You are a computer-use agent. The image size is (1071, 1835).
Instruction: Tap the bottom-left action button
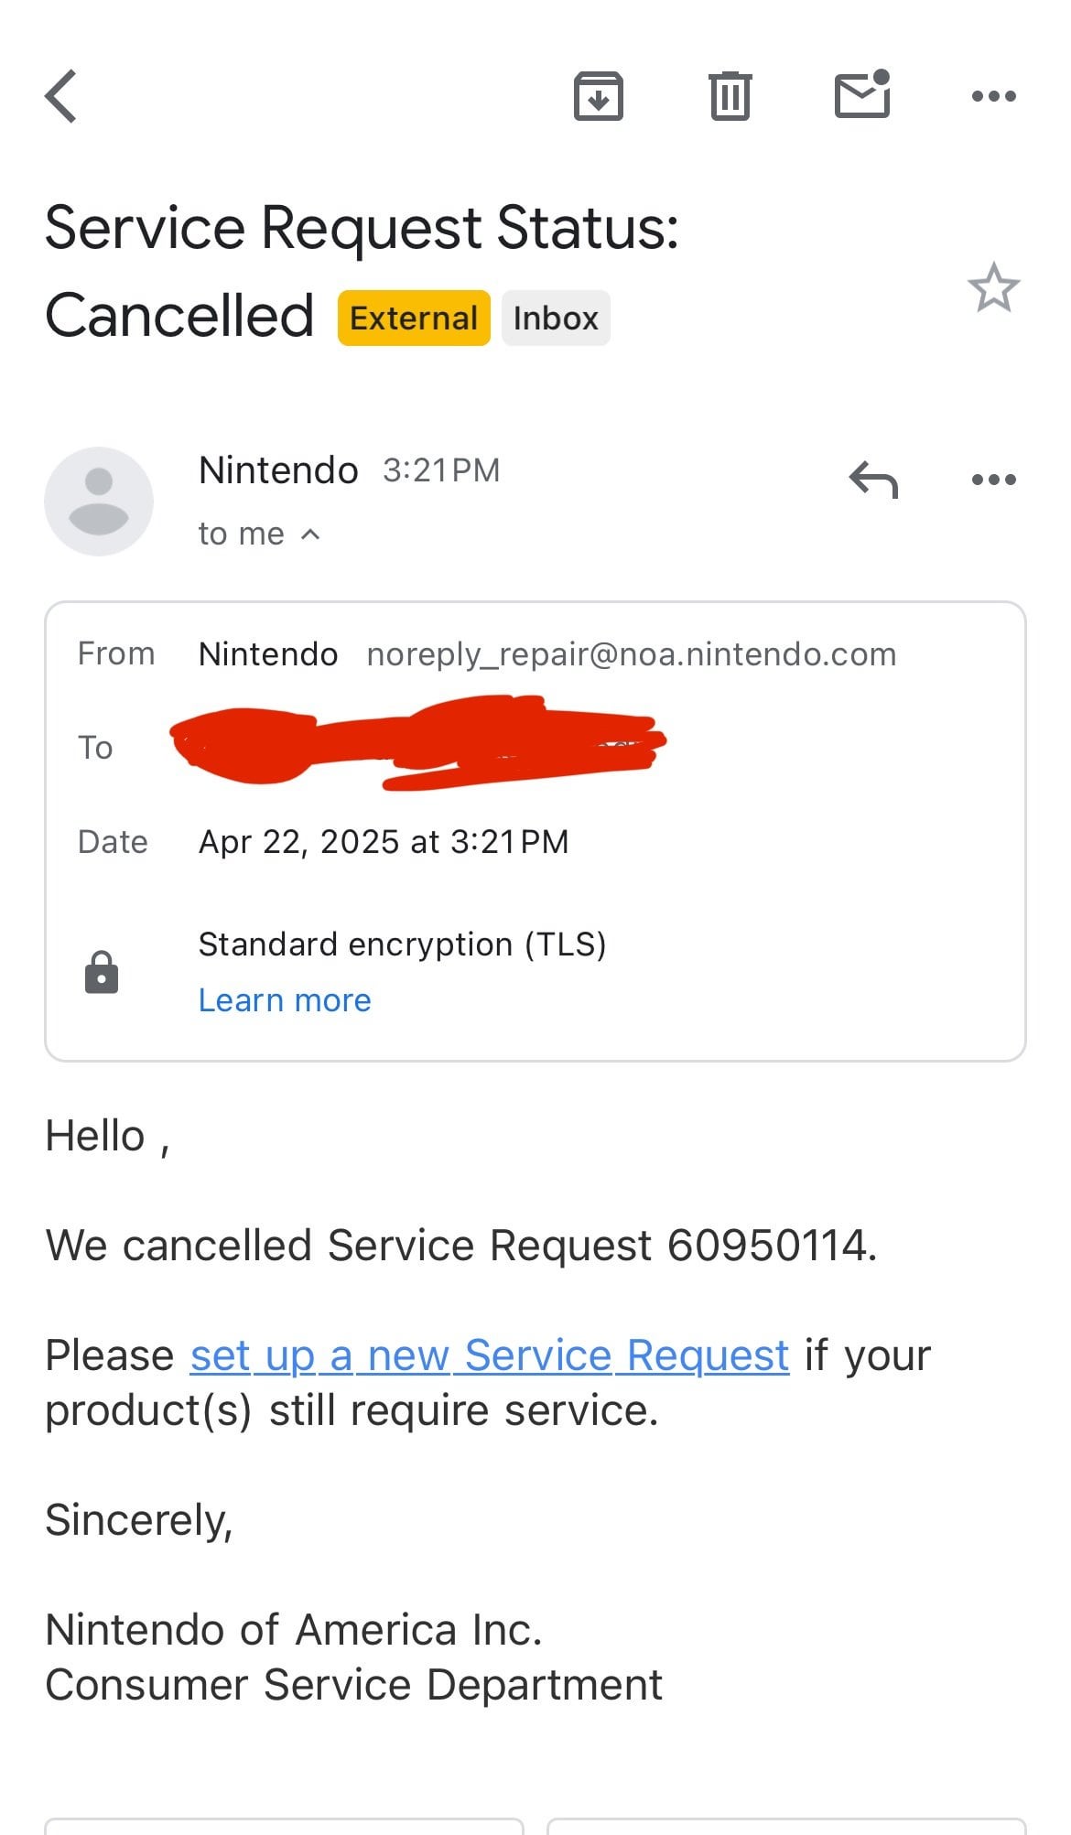[x=284, y=1825]
